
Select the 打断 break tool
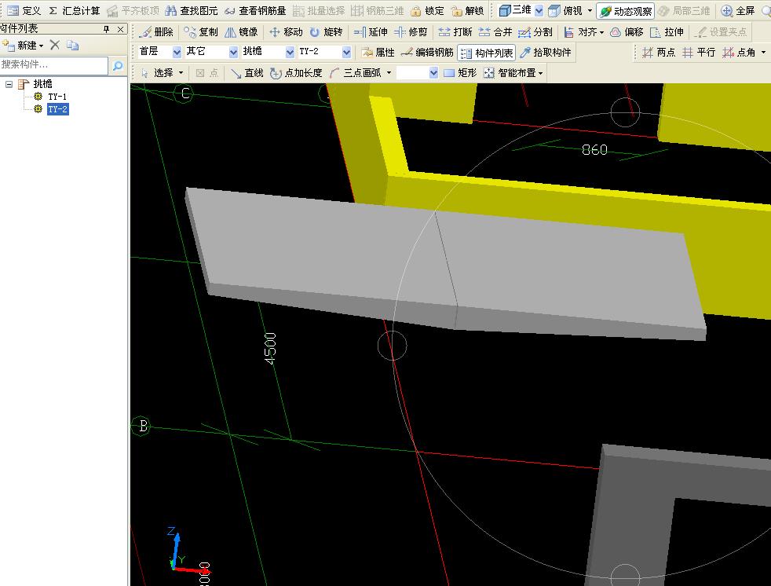pos(455,32)
